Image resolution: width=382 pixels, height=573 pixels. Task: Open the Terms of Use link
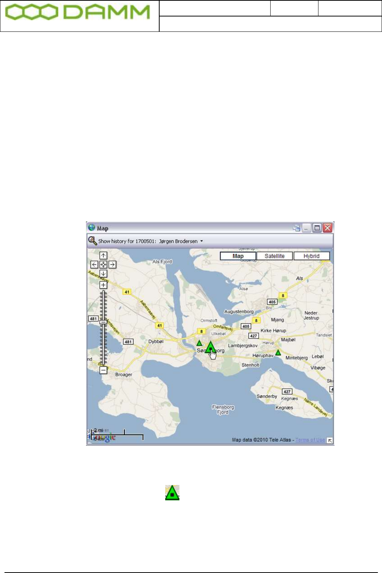[310, 440]
